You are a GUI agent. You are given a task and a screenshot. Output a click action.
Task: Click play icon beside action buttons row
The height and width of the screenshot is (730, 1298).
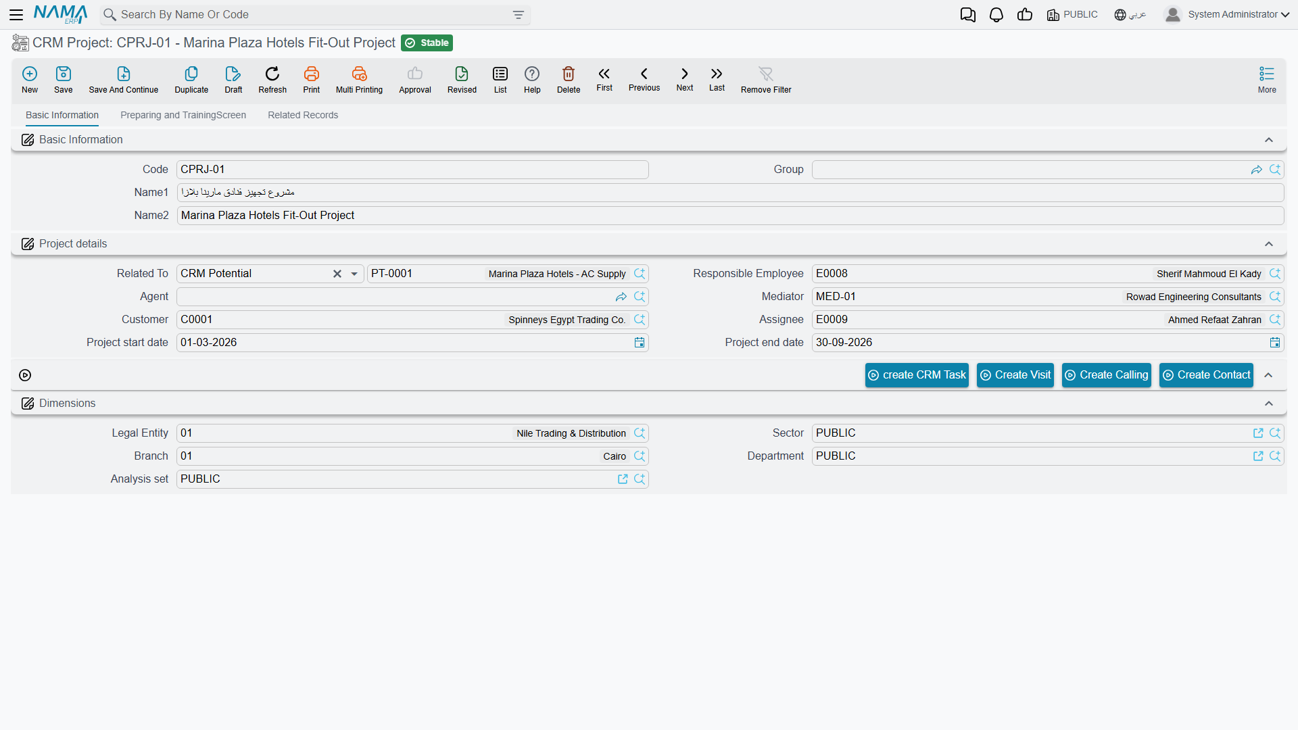coord(25,375)
